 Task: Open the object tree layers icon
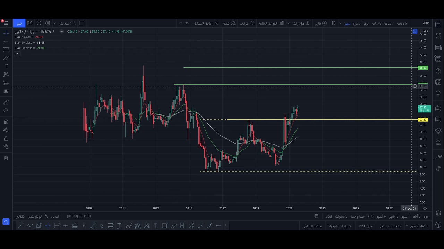(438, 213)
